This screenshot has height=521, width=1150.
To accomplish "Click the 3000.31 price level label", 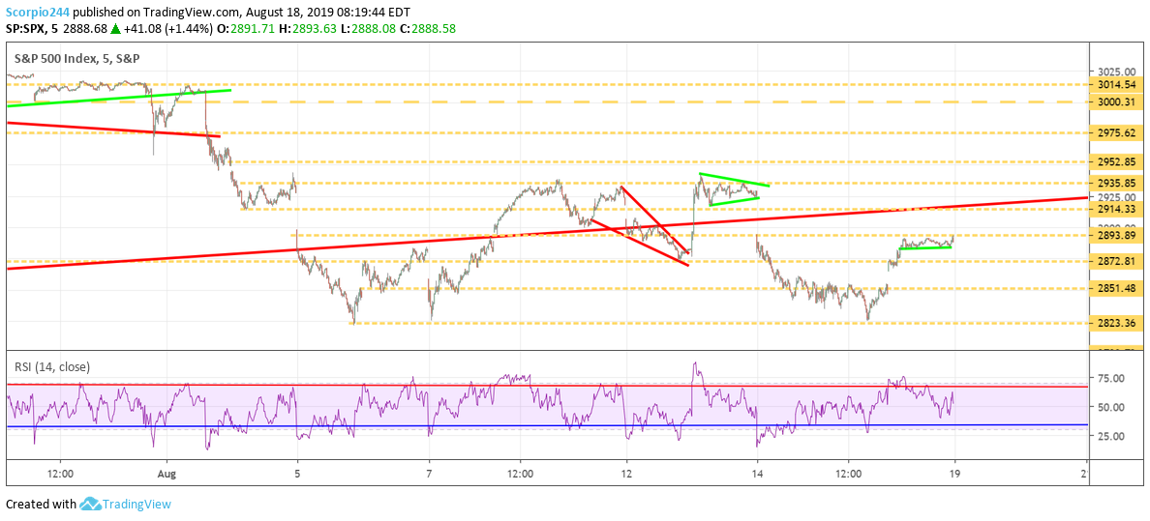I will (x=1118, y=101).
